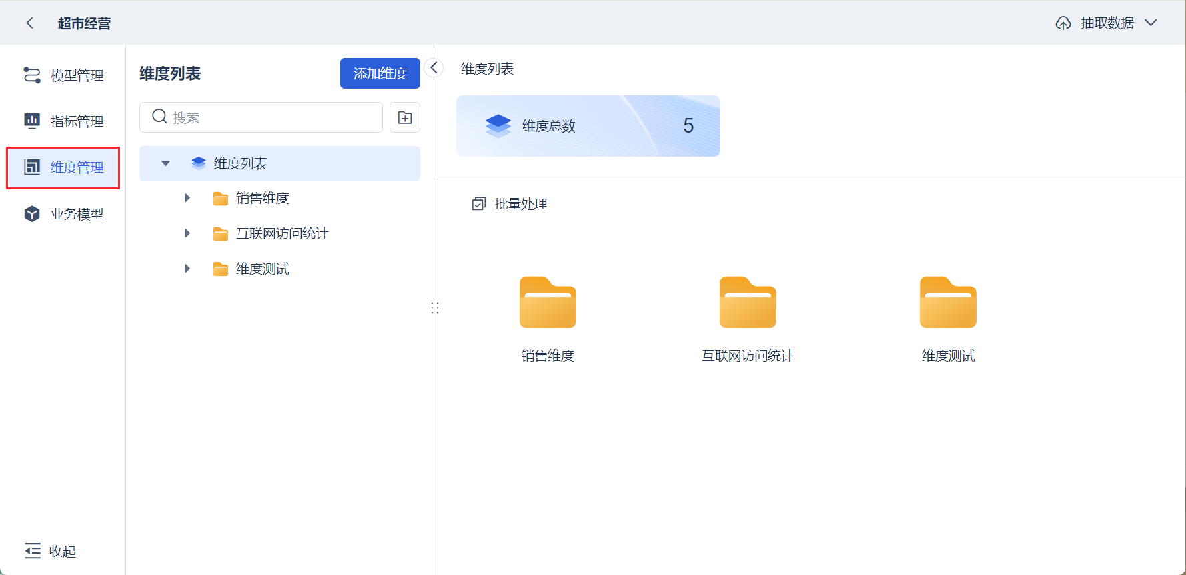1186x575 pixels.
Task: Click the 批量处理 checkbox-stack icon
Action: tap(479, 204)
